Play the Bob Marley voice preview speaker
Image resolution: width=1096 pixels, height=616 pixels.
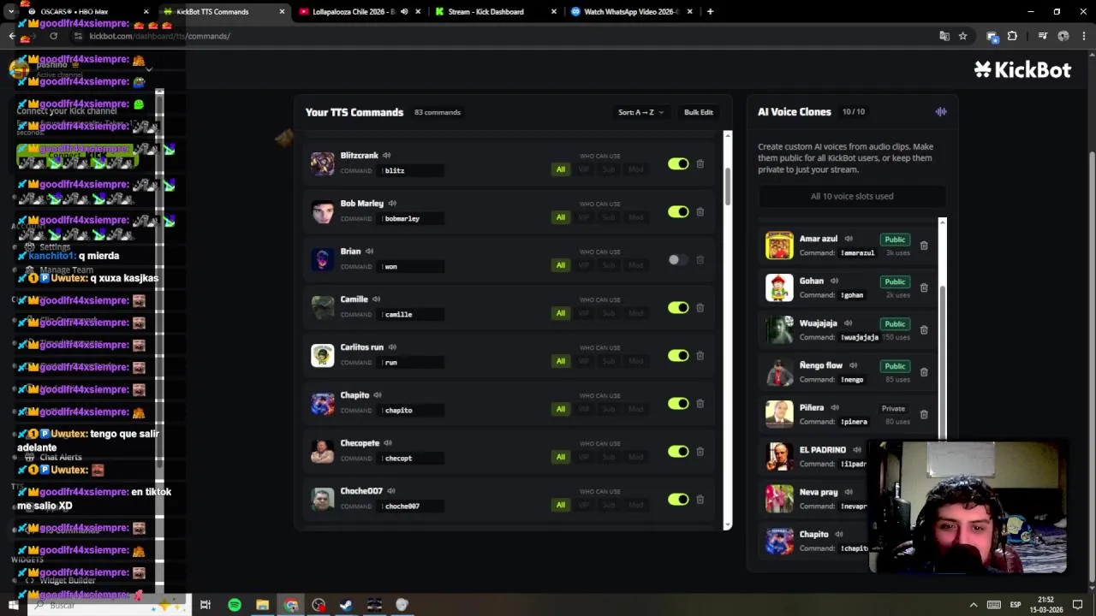[392, 204]
